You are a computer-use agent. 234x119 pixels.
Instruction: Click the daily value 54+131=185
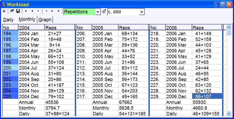point(133,114)
